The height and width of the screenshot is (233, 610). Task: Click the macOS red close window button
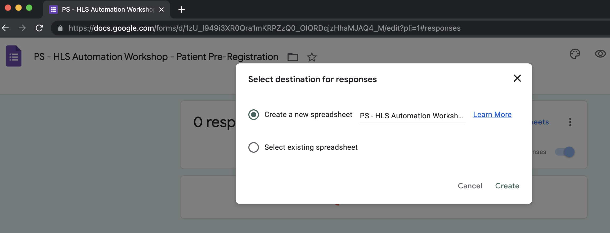pyautogui.click(x=8, y=8)
